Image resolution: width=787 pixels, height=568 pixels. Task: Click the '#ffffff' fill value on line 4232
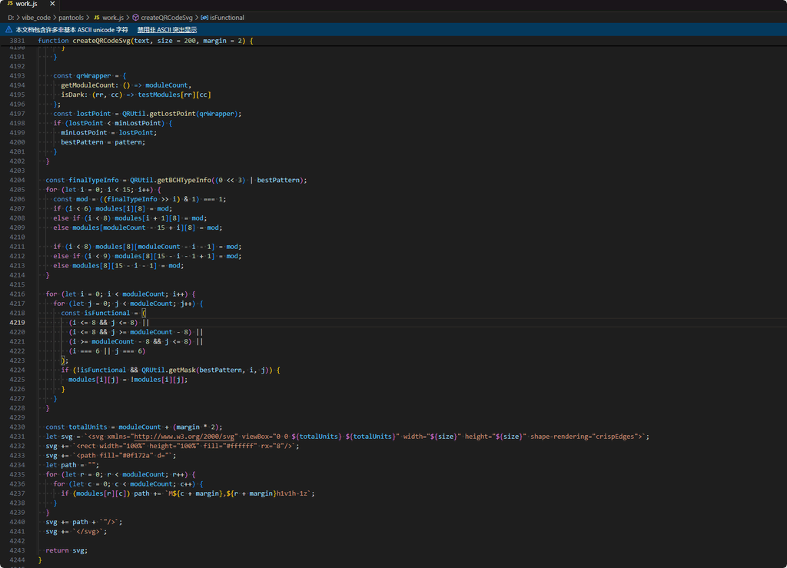241,446
